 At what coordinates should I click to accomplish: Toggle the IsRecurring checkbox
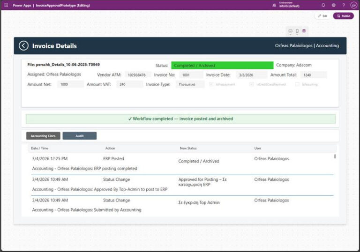[297, 84]
